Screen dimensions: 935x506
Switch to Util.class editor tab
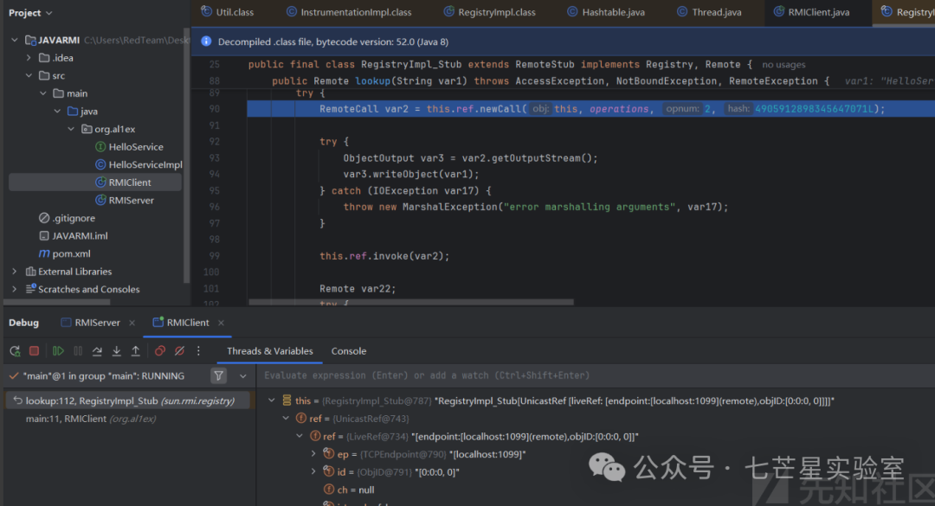(228, 12)
